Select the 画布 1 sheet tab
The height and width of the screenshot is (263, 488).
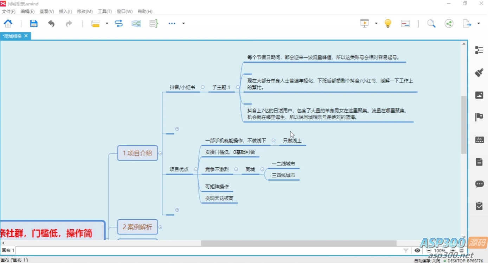8,250
